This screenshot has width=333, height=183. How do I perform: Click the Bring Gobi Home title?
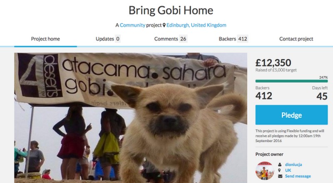(x=171, y=11)
